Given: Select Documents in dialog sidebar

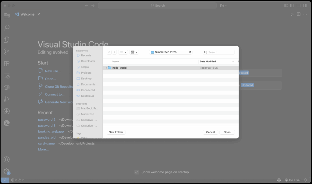Looking at the screenshot, I should tap(88, 84).
